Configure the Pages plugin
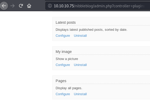The height and width of the screenshot is (109, 150). (x=63, y=94)
